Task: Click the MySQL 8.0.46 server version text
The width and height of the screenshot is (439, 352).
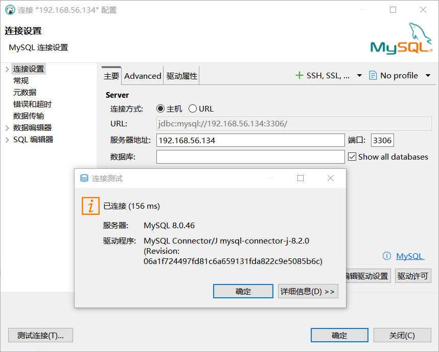Action: tap(169, 225)
